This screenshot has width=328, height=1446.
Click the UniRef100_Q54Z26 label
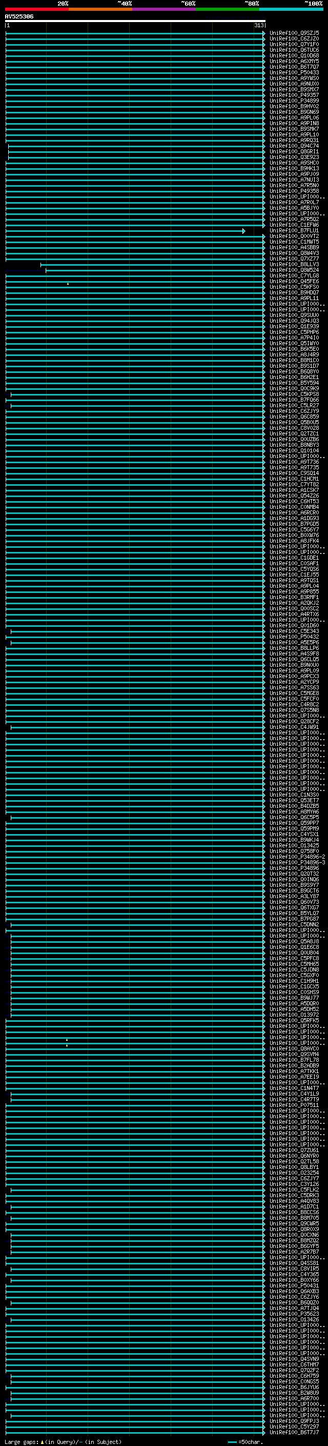tap(294, 496)
